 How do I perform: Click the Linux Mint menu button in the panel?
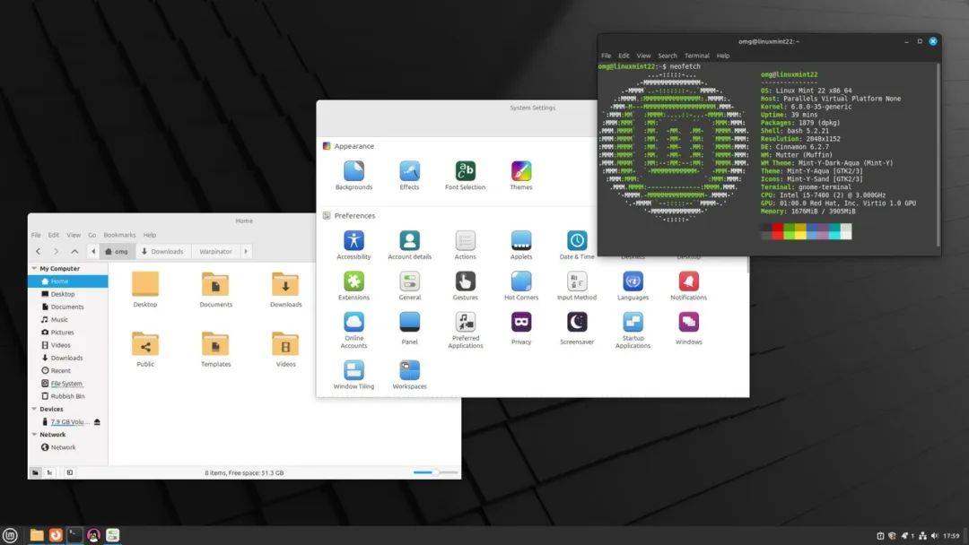click(10, 535)
